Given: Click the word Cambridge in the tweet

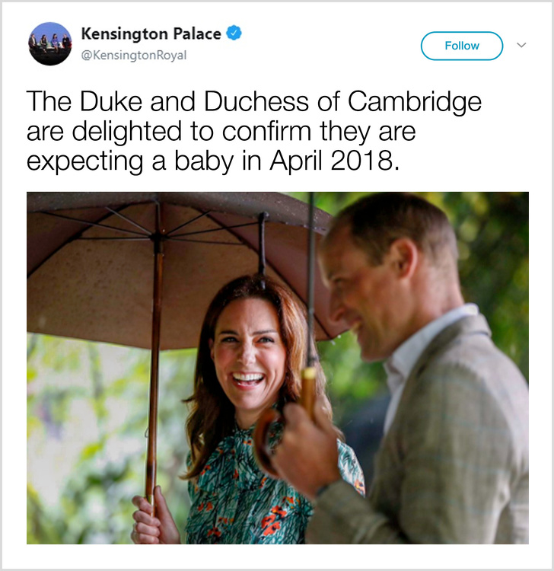Looking at the screenshot, I should tap(415, 101).
